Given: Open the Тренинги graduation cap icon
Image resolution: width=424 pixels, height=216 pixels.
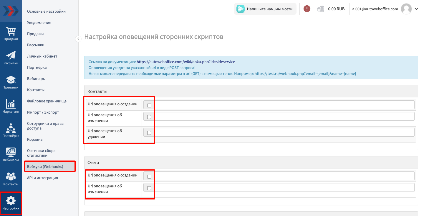Looking at the screenshot, I should [11, 80].
